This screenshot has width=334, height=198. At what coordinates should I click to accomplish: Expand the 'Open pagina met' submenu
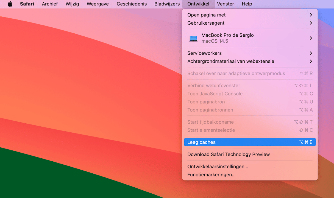click(250, 15)
